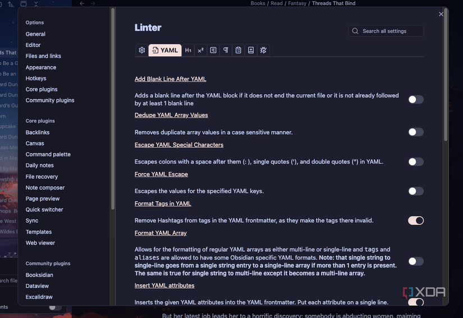Screen dimensions: 463x318
Task: Open Format YAML Array link
Action: pos(161,233)
